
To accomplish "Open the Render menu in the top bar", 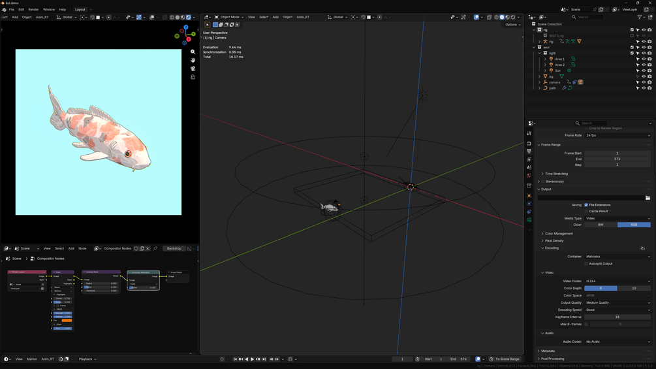I will click(x=33, y=9).
